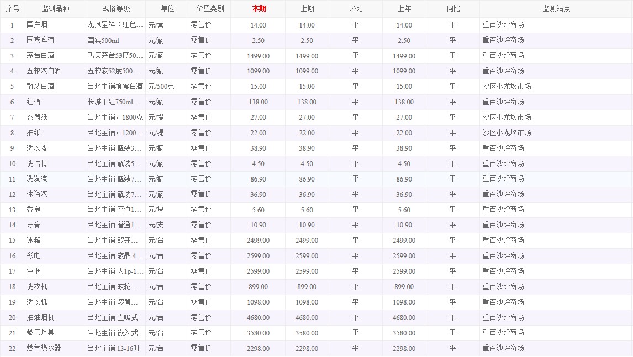Click 沙区小龙坎市场 in the 抽纸 row

click(x=507, y=133)
